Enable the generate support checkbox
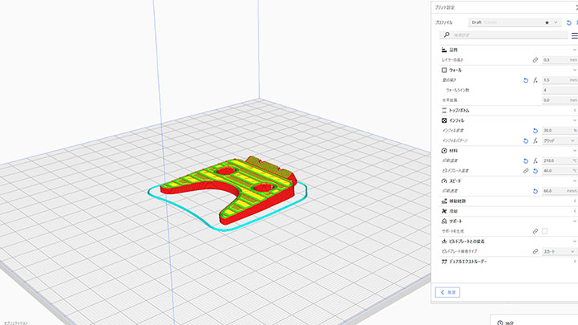The height and width of the screenshot is (325, 578). click(x=545, y=231)
